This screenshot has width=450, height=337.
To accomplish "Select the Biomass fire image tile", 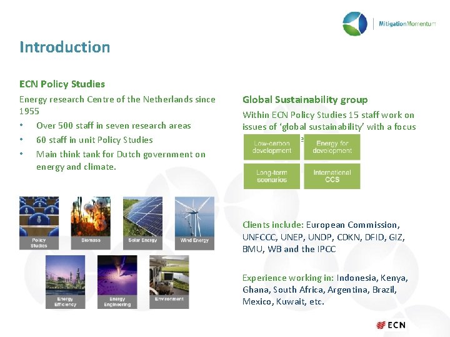I will pyautogui.click(x=91, y=223).
